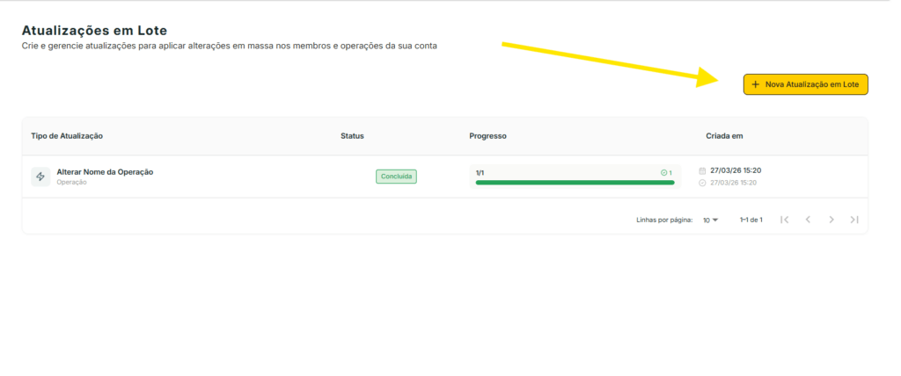Click the Tipo de Atualização column header

[x=67, y=136]
